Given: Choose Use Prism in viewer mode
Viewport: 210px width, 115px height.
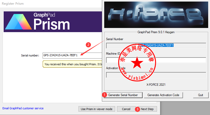Looking at the screenshot, I should (97, 109).
